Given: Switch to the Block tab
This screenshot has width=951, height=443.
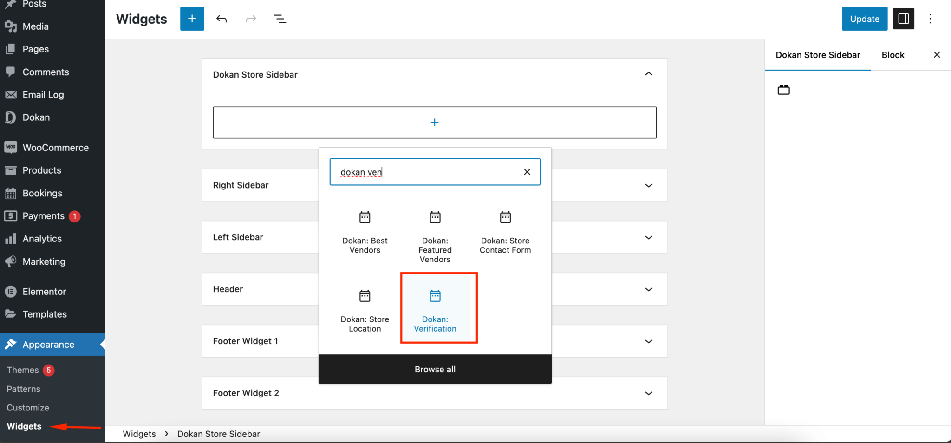Looking at the screenshot, I should [892, 55].
